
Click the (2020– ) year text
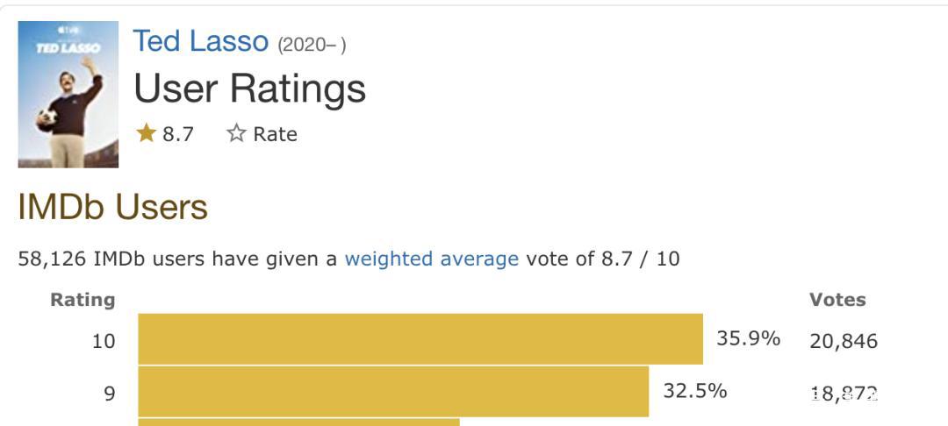click(x=312, y=44)
